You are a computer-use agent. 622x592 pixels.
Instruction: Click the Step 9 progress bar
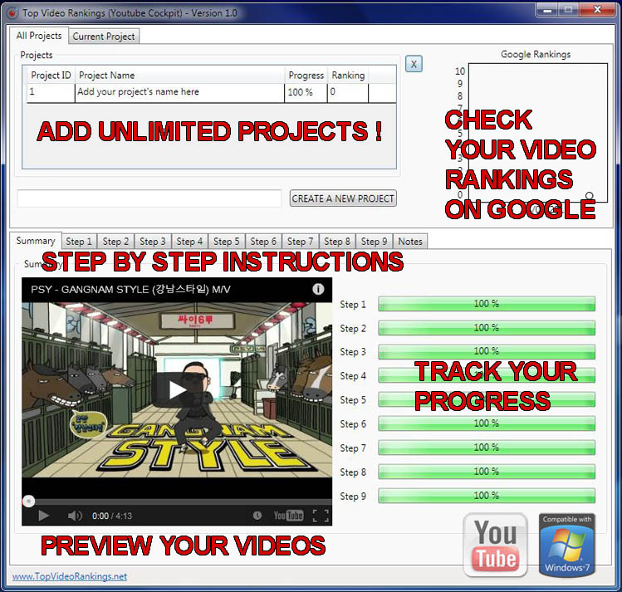click(x=487, y=496)
